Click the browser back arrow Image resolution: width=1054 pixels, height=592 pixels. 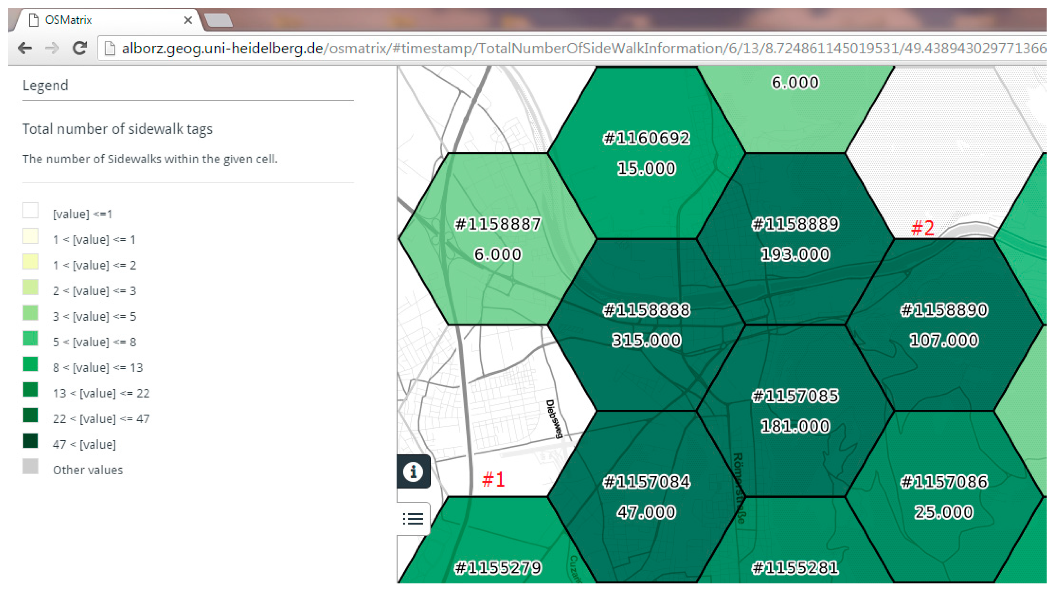click(x=25, y=48)
